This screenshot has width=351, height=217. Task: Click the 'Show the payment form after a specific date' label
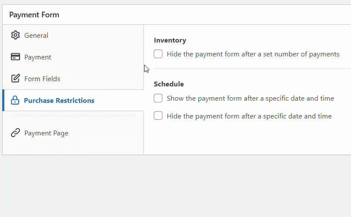click(x=250, y=99)
